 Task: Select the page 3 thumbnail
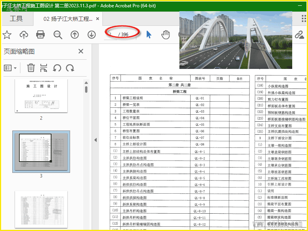coord(41,152)
